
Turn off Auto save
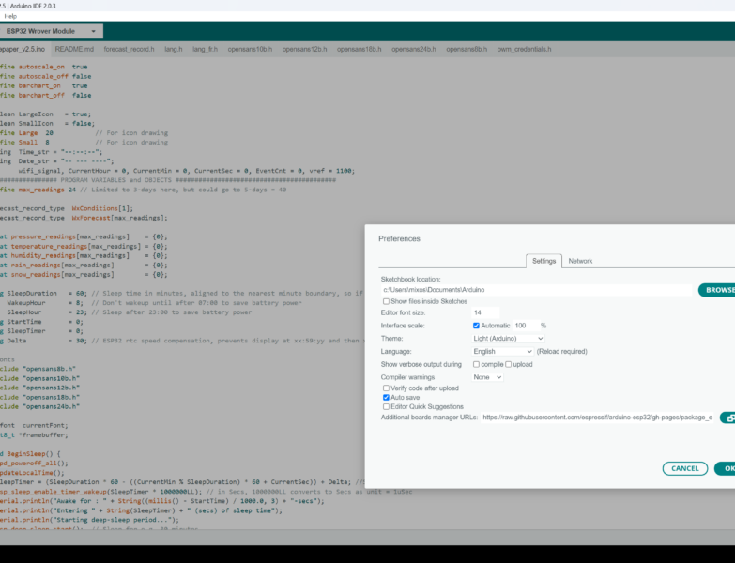387,397
